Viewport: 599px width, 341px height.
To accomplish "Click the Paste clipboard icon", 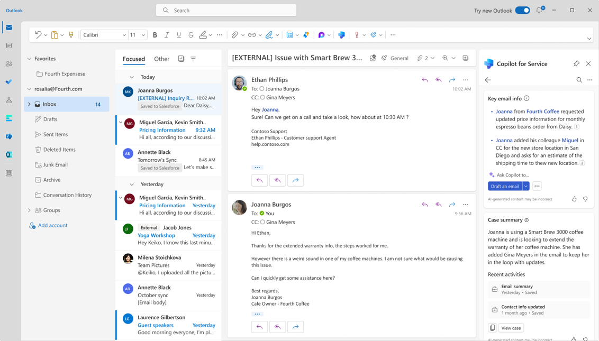I will tap(55, 35).
